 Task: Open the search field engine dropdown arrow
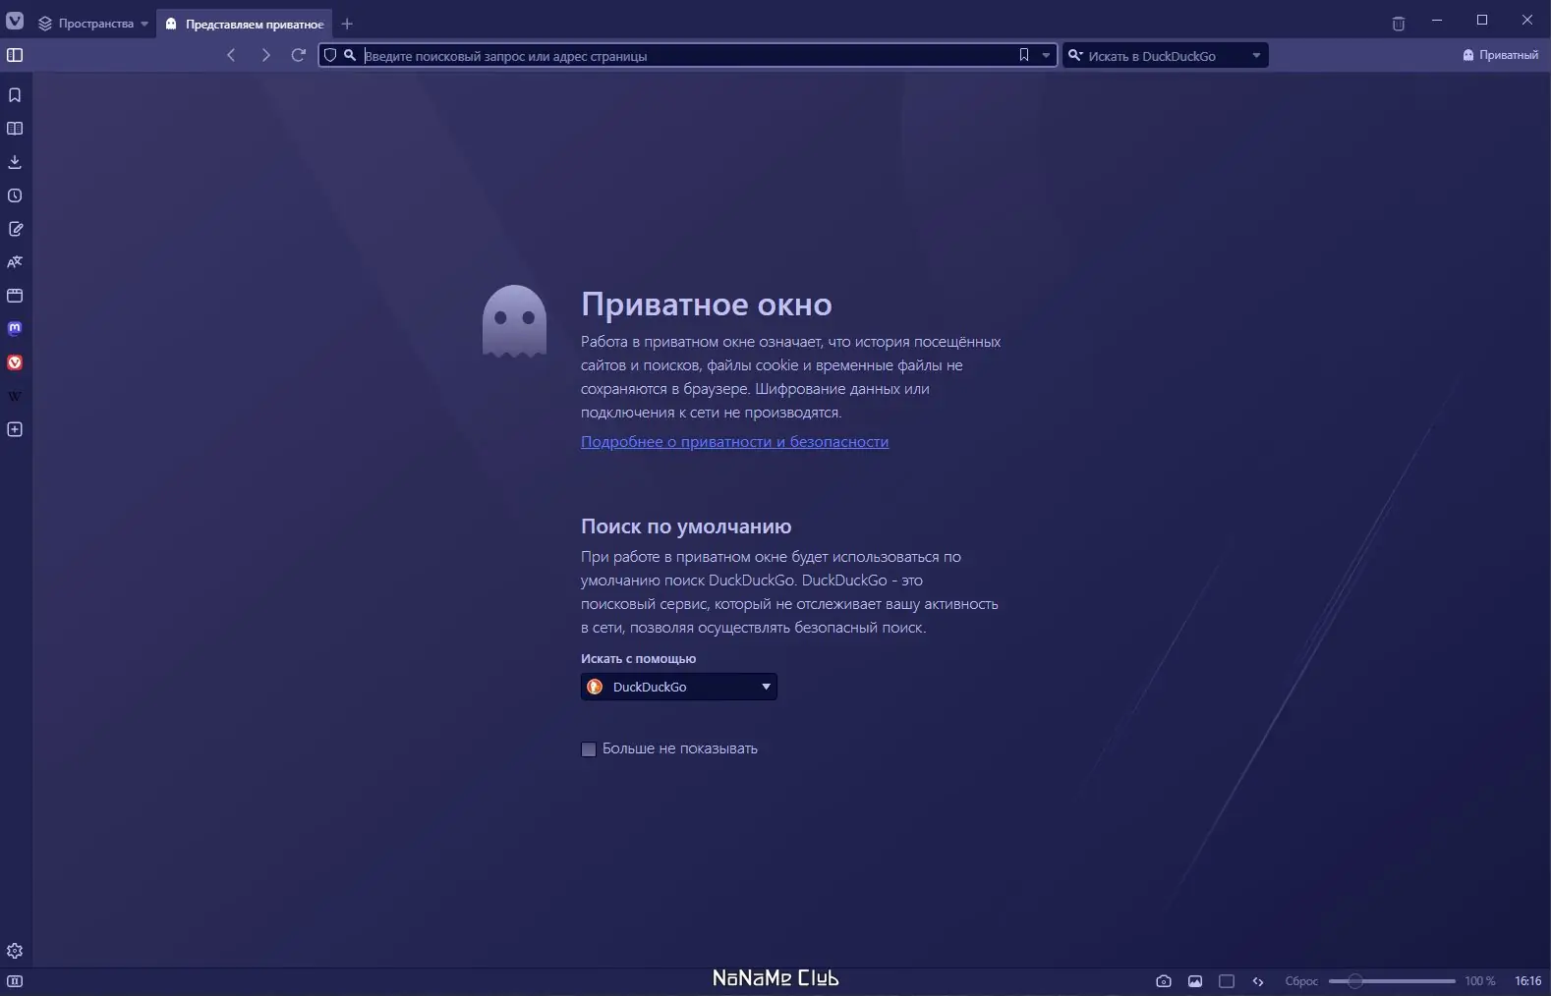(x=1256, y=56)
